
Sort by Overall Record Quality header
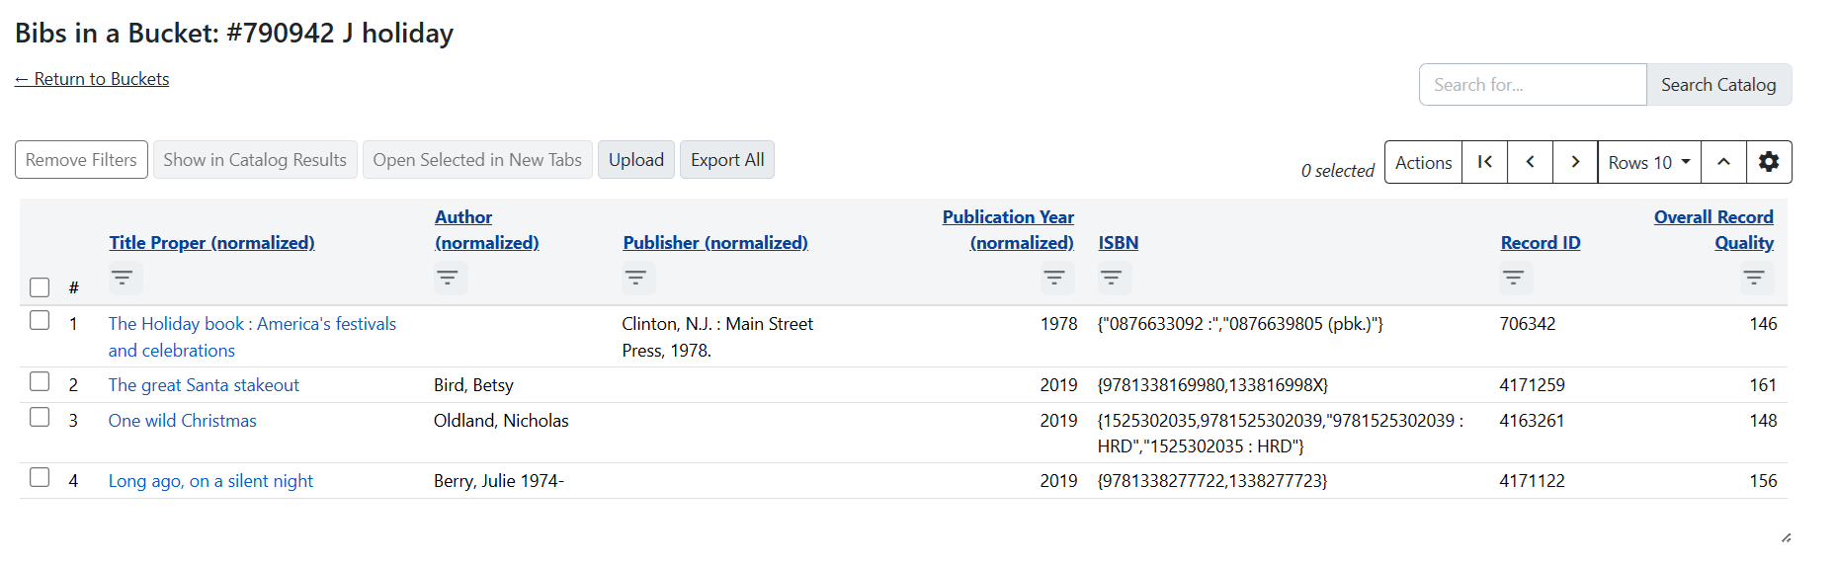(1713, 229)
